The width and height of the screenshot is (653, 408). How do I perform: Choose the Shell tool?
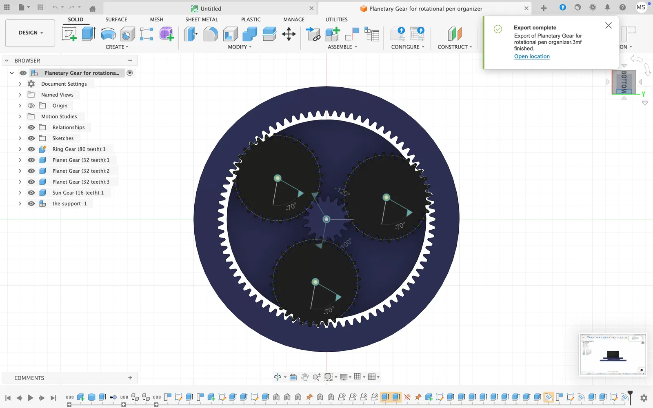pos(230,34)
